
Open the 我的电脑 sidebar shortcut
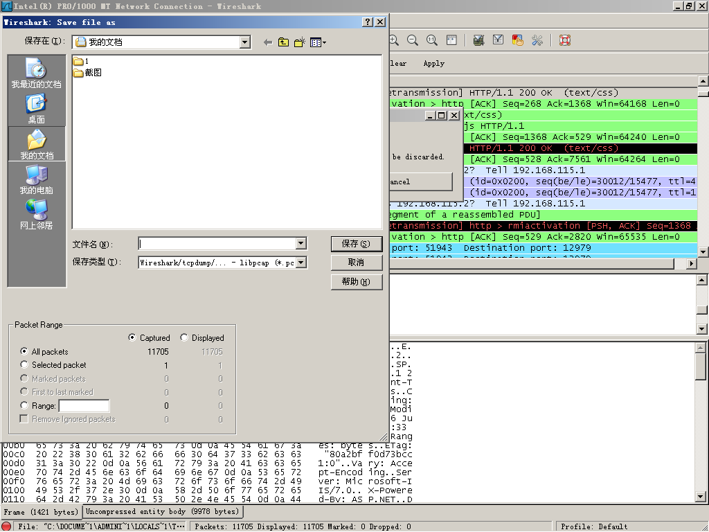(x=36, y=179)
